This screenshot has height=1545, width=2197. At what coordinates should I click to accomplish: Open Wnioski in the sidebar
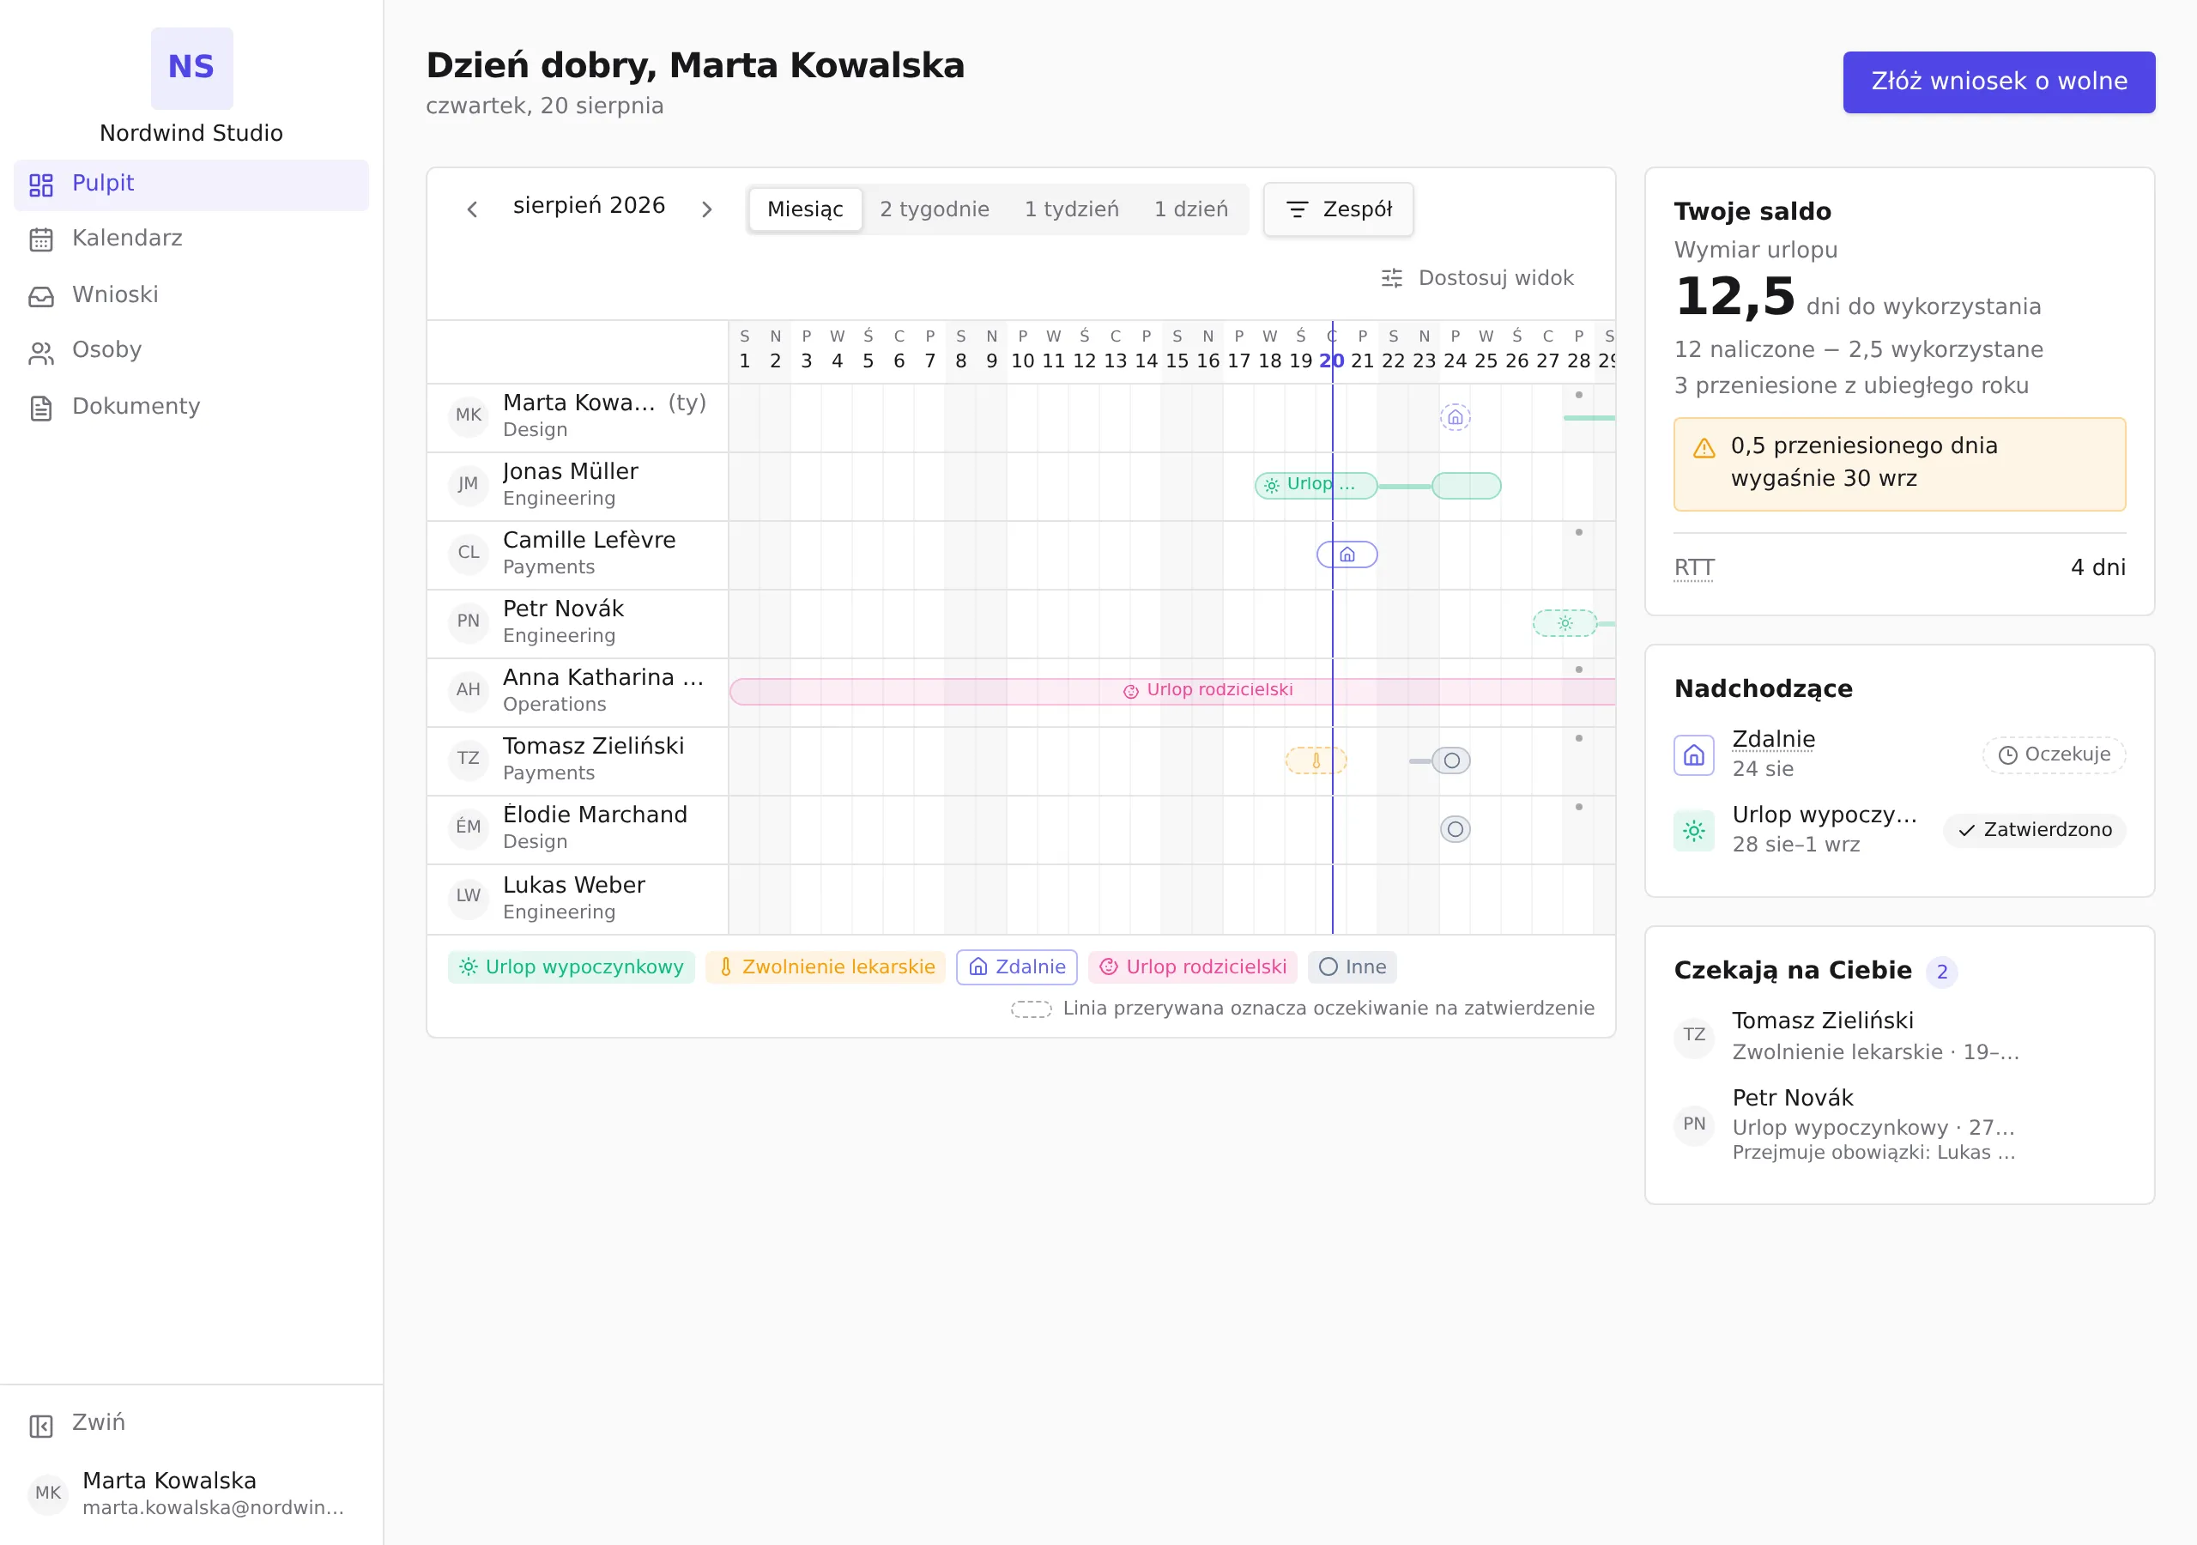click(x=191, y=296)
